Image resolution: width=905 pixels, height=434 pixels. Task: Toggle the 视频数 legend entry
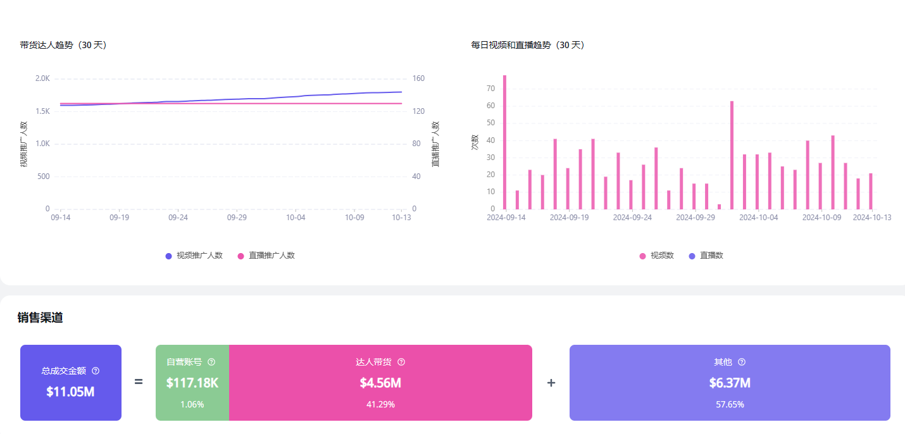pos(656,256)
